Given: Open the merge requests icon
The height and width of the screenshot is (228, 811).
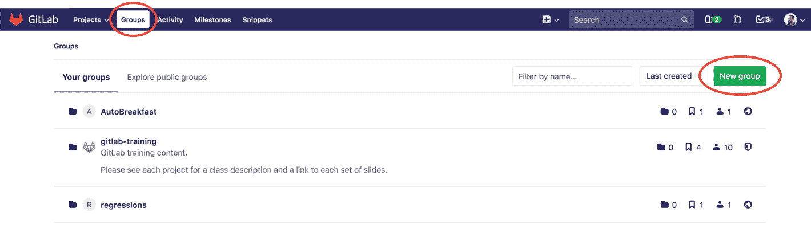Looking at the screenshot, I should coord(738,19).
